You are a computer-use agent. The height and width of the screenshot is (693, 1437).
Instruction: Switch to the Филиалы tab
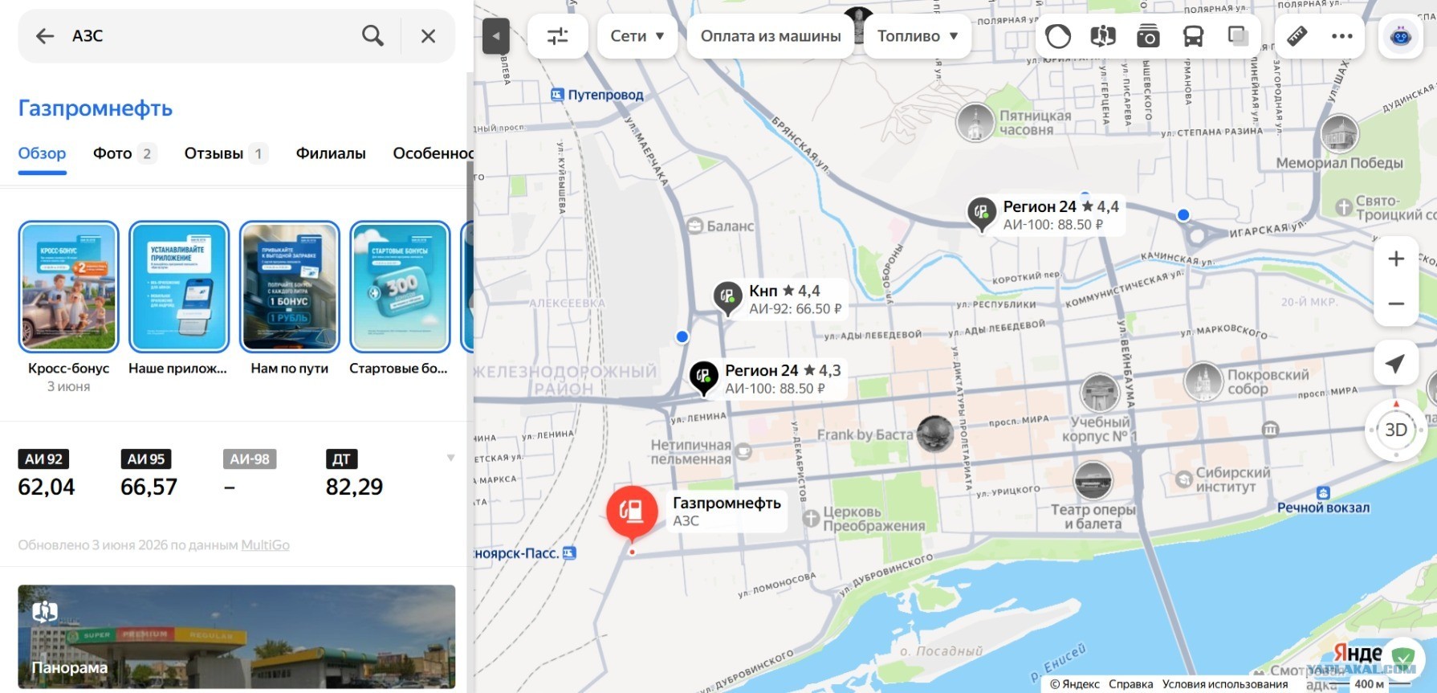coord(331,153)
